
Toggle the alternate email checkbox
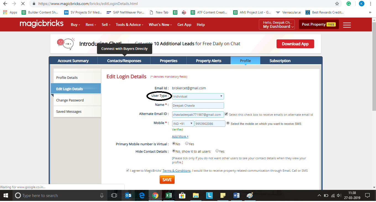(x=226, y=114)
